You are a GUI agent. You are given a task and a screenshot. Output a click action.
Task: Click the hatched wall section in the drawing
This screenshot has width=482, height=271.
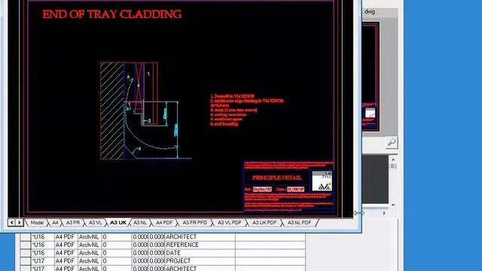[x=112, y=111]
